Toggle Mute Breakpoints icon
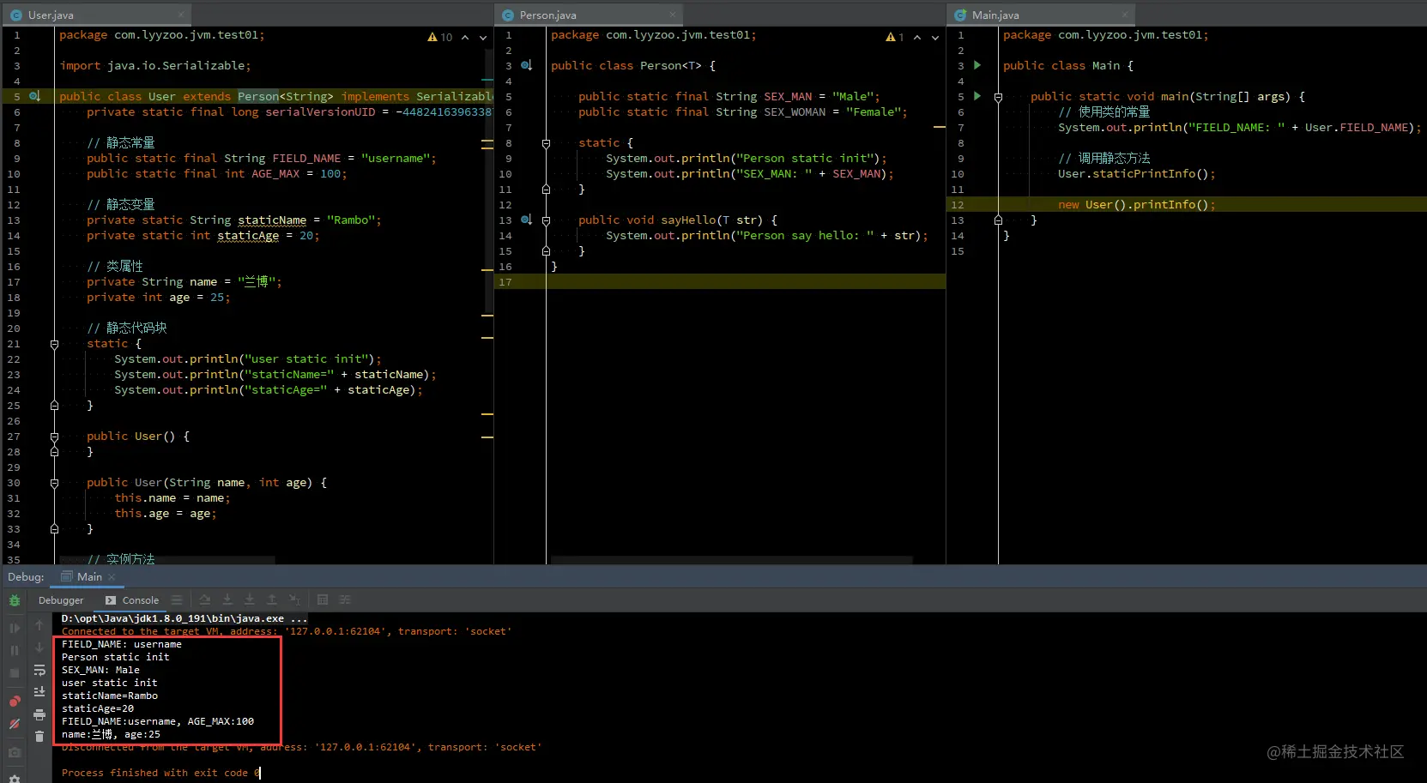Viewport: 1427px width, 783px height. pos(15,724)
